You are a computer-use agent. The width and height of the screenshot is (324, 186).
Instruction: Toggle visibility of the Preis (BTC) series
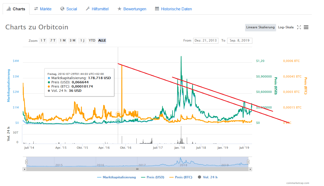coord(181,177)
